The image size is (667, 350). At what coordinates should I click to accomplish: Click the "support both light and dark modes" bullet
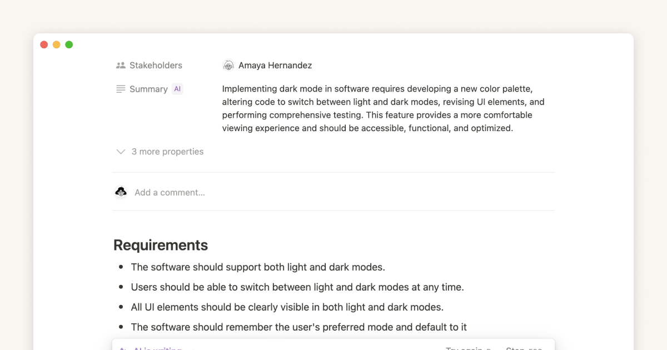click(x=258, y=267)
